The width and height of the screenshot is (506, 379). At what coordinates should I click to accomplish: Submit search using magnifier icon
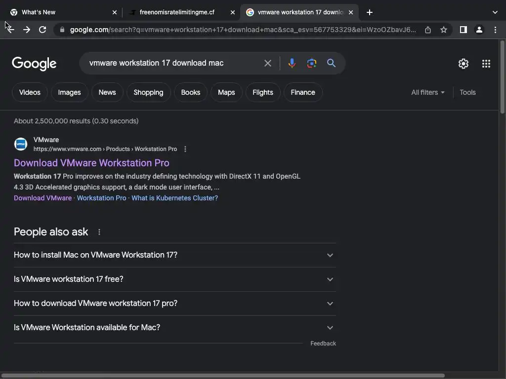[331, 63]
